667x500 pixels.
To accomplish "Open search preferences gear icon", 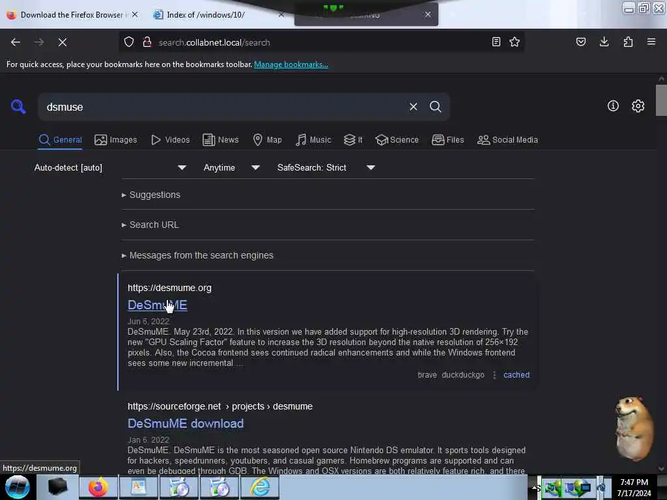I will point(638,106).
